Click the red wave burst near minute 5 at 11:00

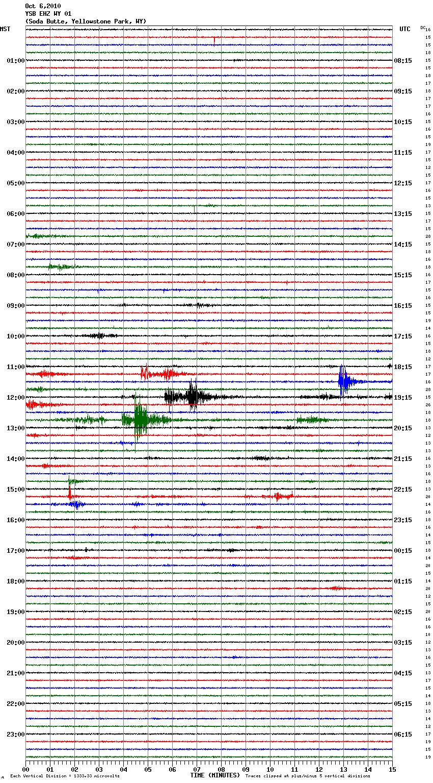coord(145,374)
